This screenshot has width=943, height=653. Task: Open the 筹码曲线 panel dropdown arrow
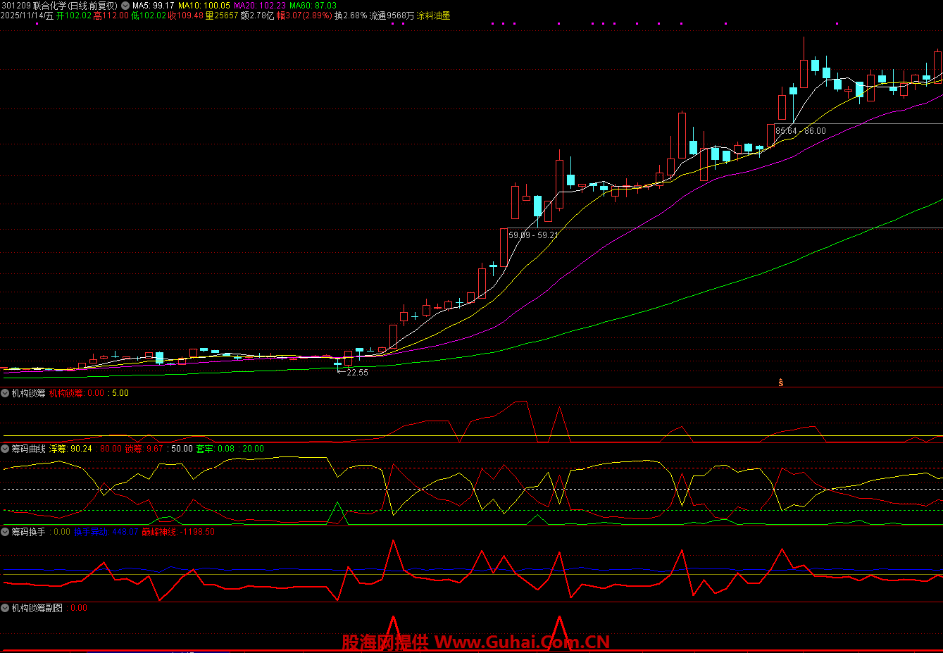(6, 449)
